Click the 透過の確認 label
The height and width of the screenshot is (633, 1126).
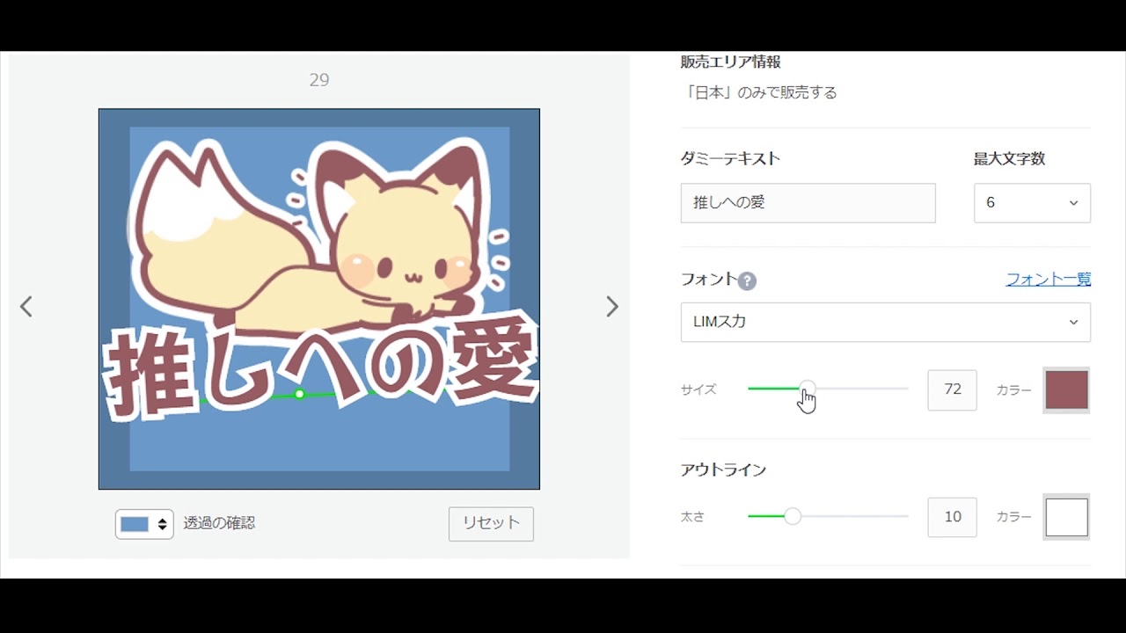219,523
